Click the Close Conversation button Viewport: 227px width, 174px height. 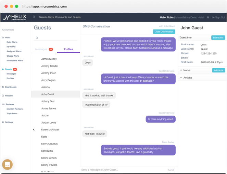point(164,32)
